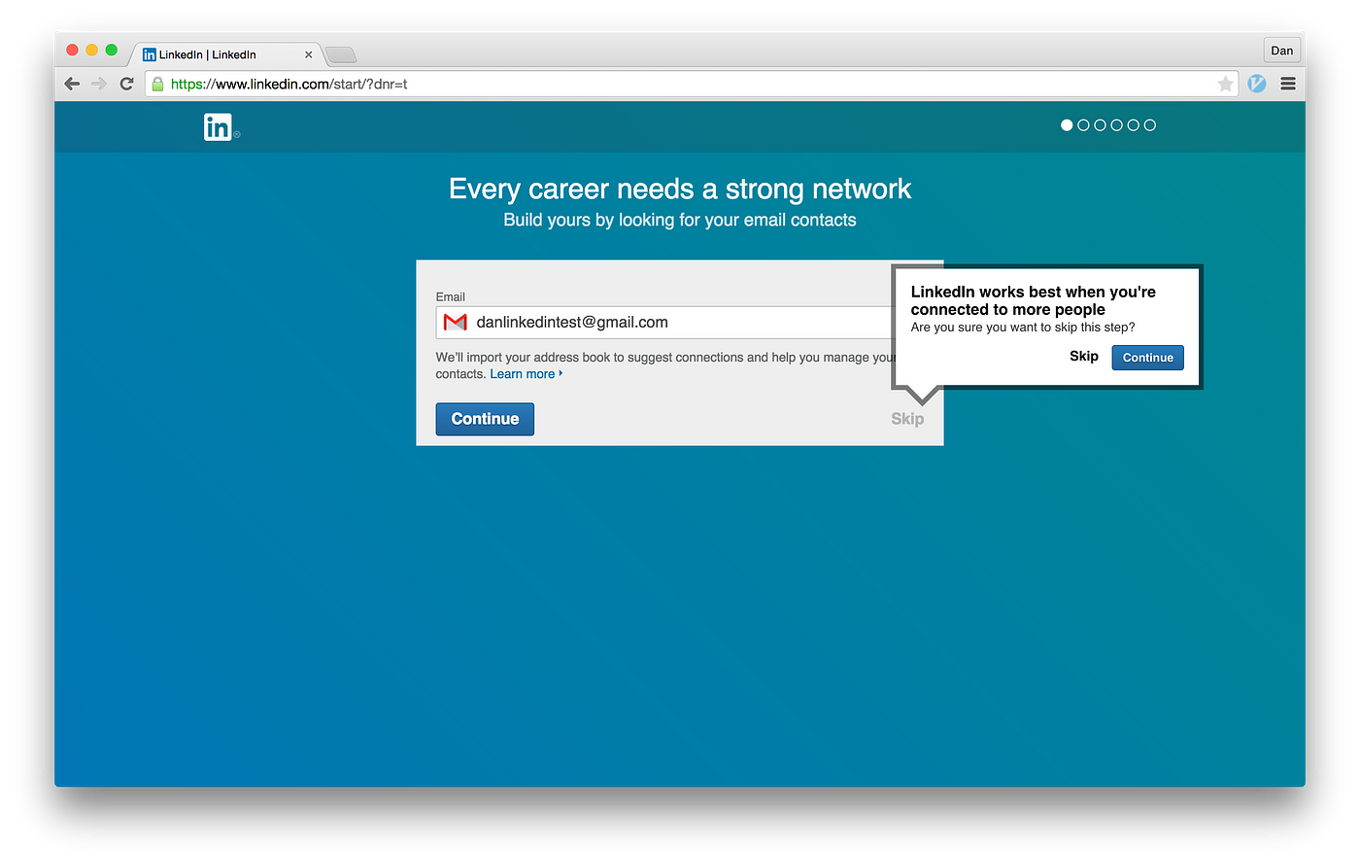Image resolution: width=1360 pixels, height=865 pixels.
Task: Click the blue extension icon in the toolbar
Action: 1257,84
